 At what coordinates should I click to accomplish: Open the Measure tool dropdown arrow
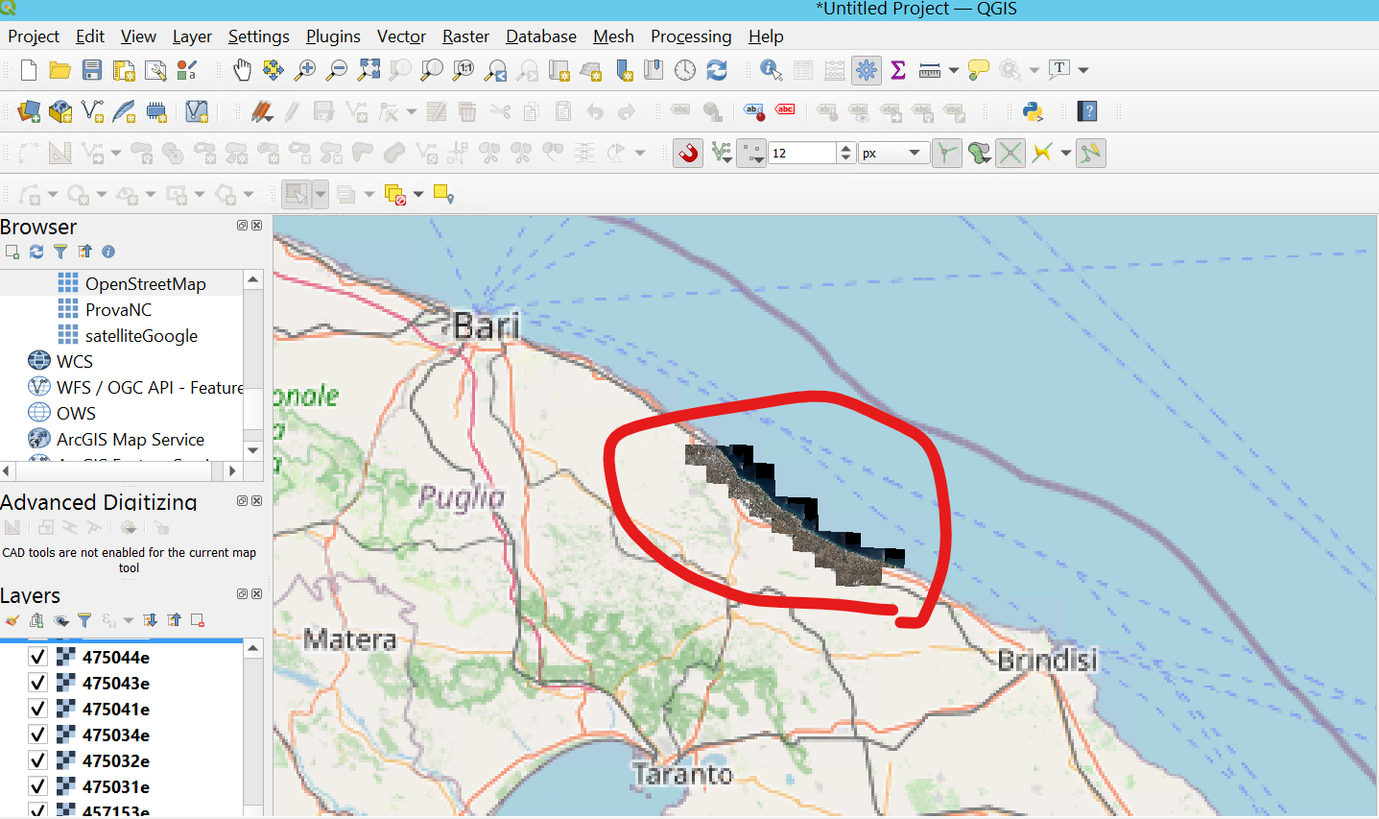pos(953,70)
